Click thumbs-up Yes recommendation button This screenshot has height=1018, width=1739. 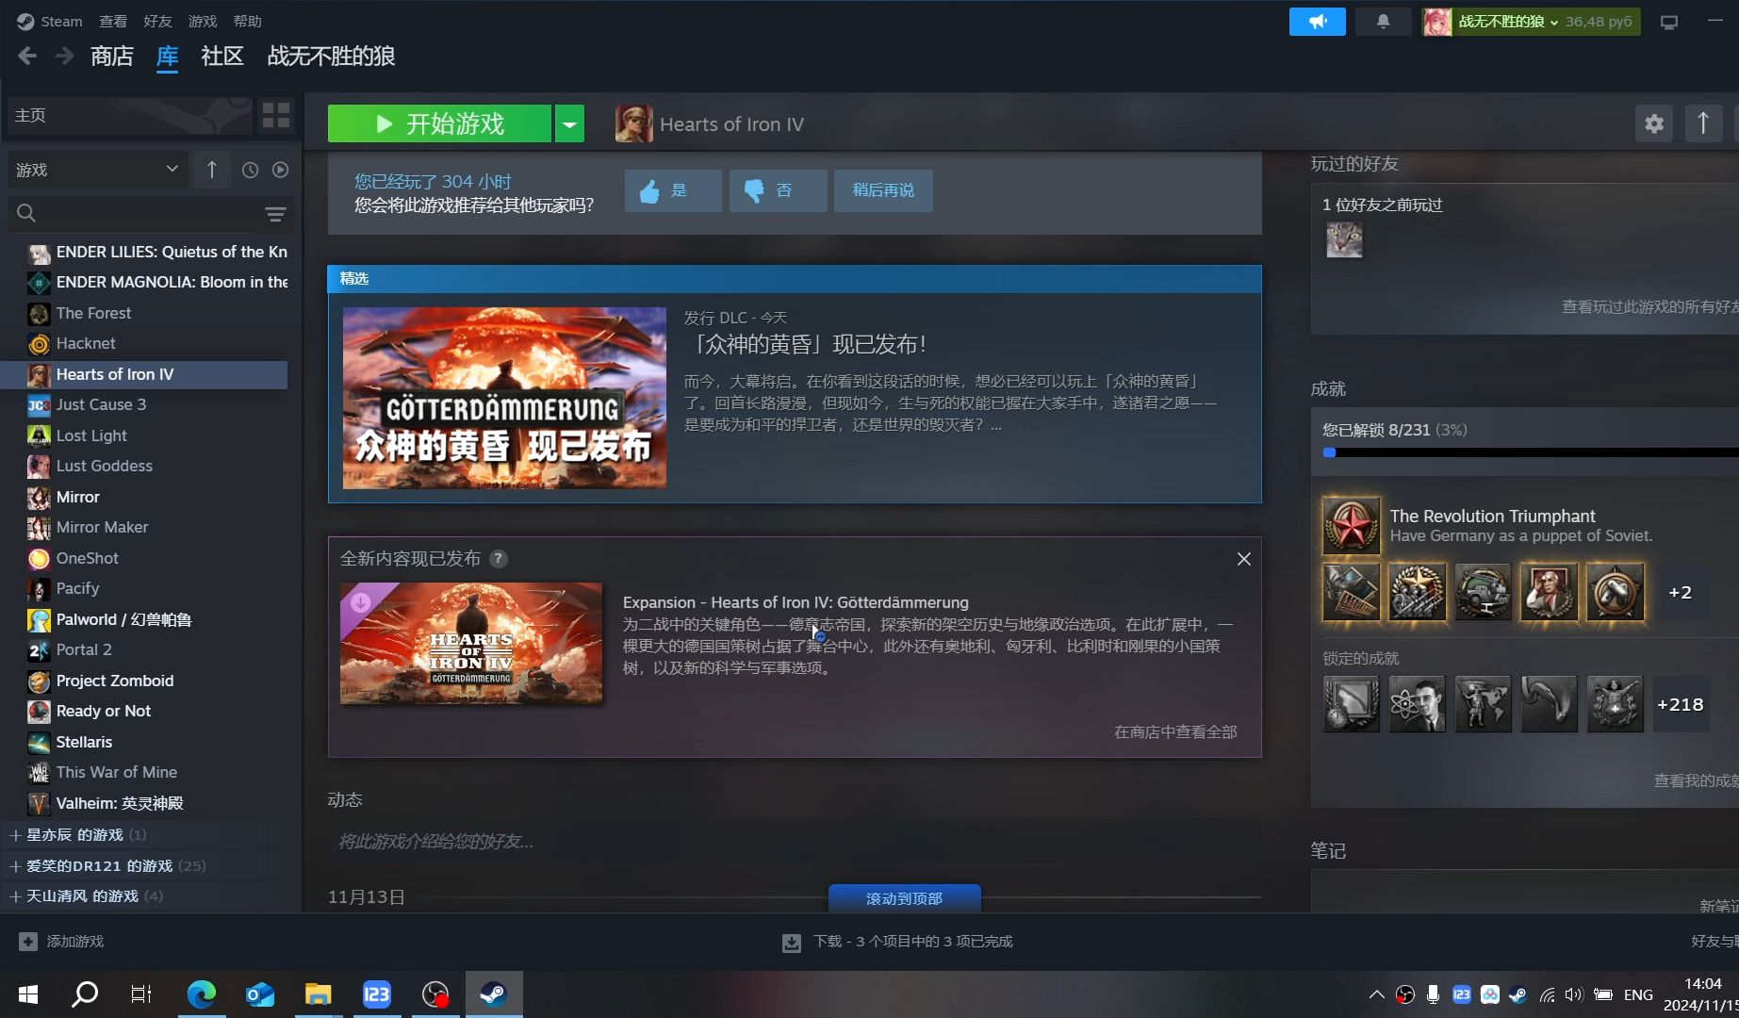(673, 190)
